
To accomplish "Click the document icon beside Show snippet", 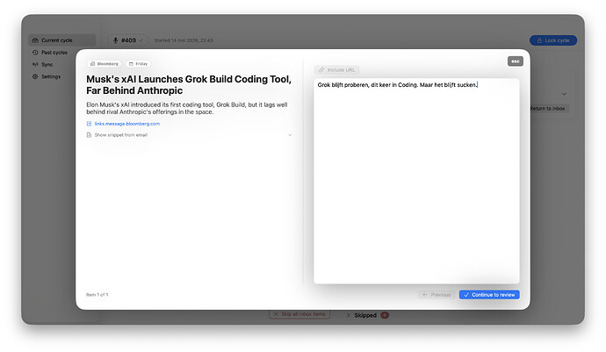I will [x=89, y=135].
